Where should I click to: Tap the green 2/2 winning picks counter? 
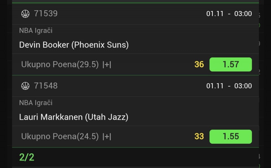[27, 157]
